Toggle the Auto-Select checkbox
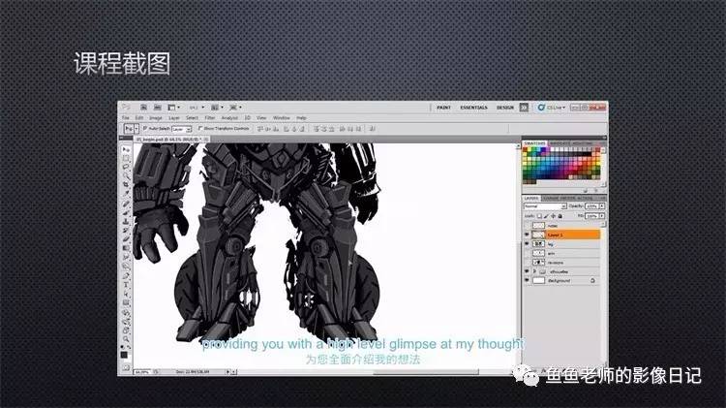This screenshot has width=726, height=408. [145, 128]
